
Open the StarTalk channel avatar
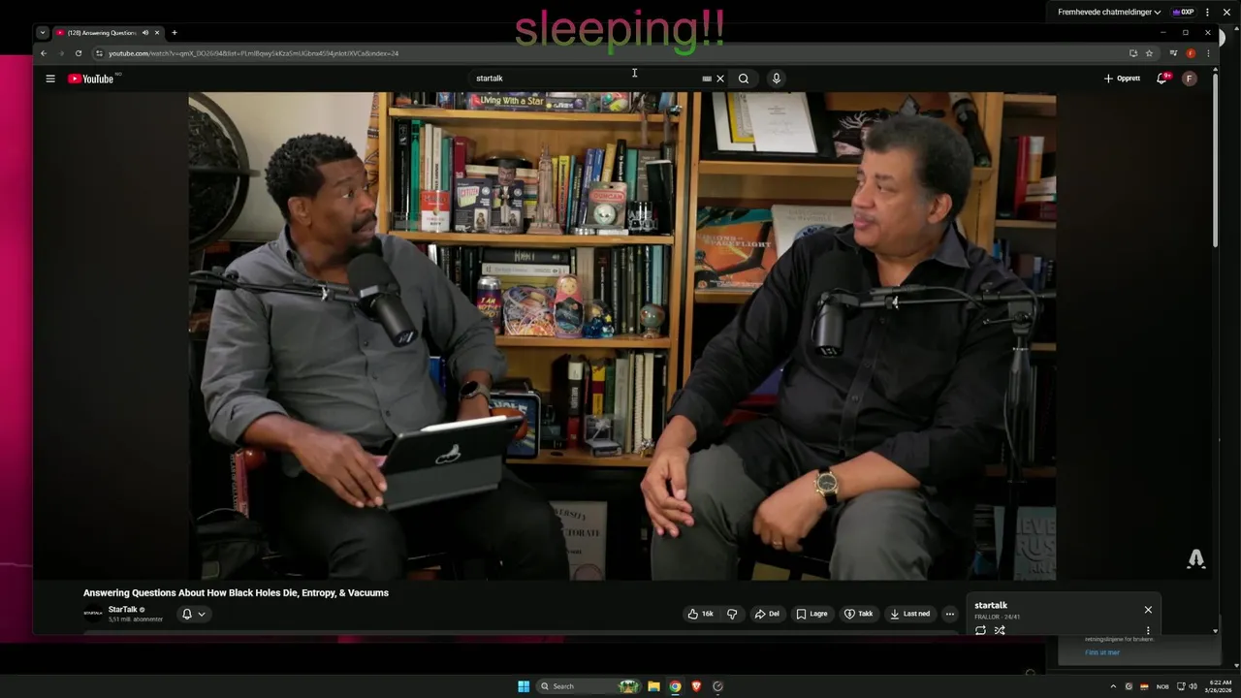93,614
